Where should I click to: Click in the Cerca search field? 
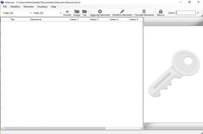coord(186,13)
